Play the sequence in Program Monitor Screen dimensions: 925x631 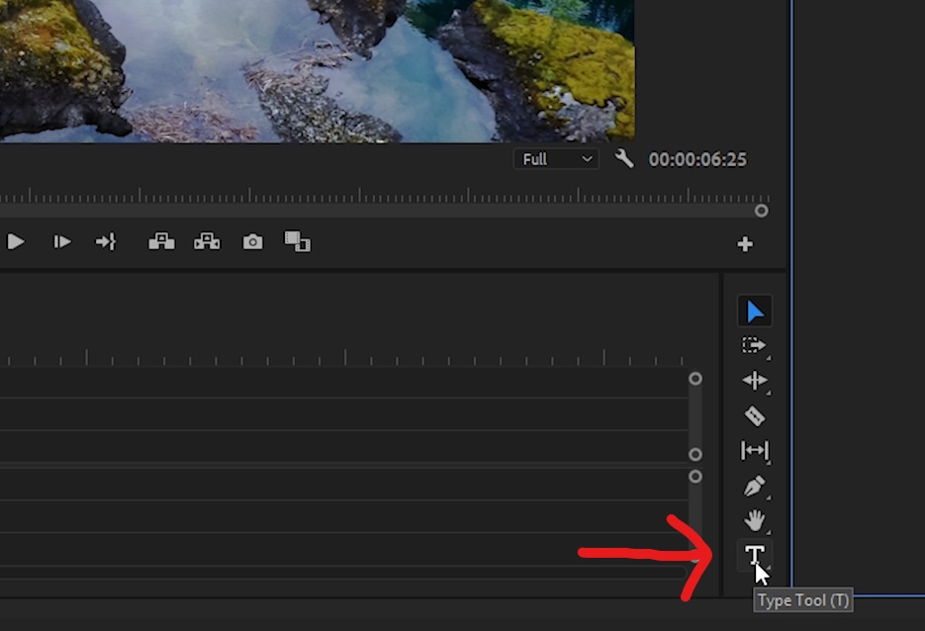16,241
